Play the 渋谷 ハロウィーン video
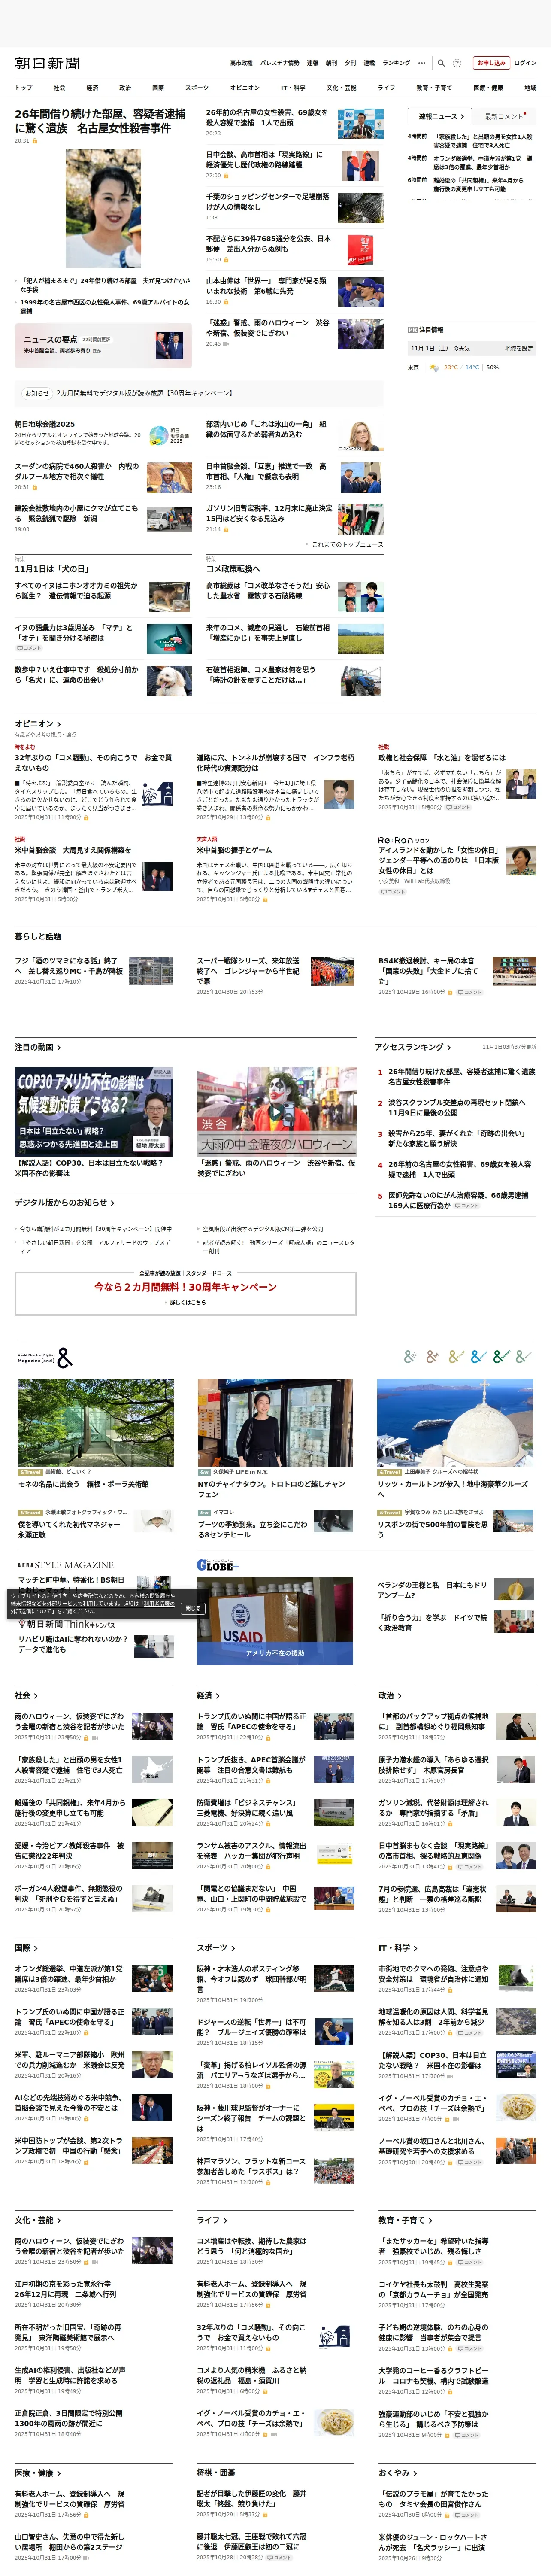The image size is (551, 2576). tap(276, 1111)
